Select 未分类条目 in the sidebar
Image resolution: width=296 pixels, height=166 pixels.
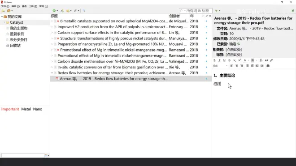[18, 40]
